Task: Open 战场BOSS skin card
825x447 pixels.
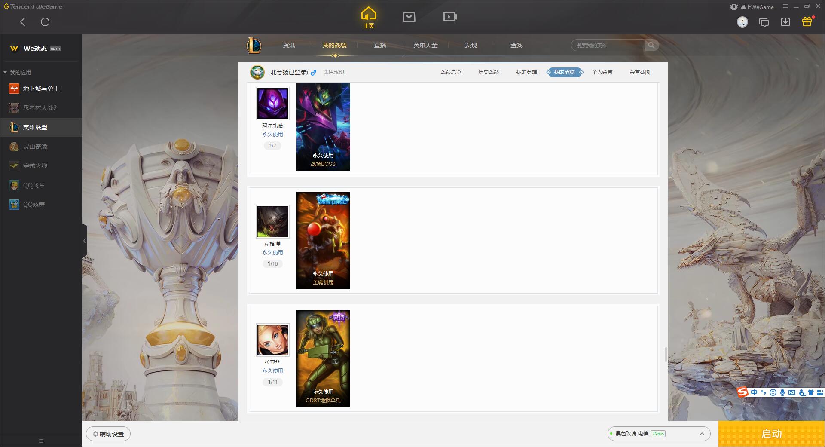Action: [x=323, y=127]
